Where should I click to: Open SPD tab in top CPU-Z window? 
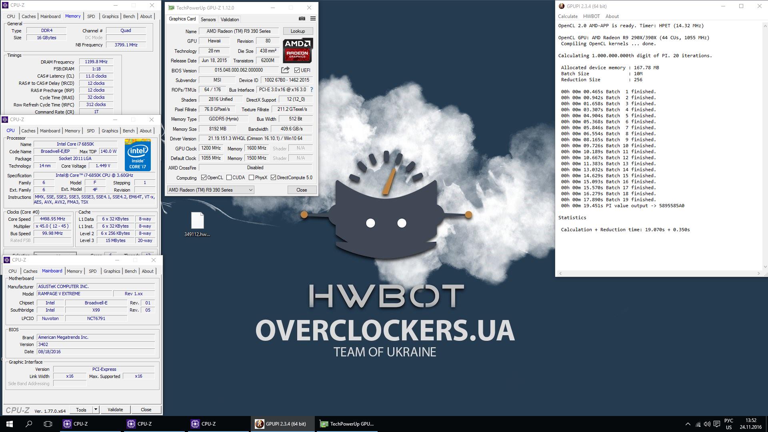(91, 16)
